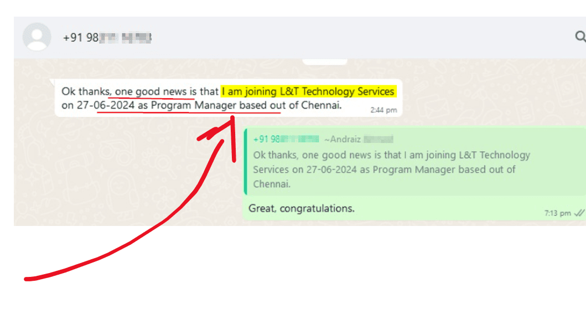Click the red arrow annotation tip
This screenshot has width=586, height=319.
coord(232,119)
